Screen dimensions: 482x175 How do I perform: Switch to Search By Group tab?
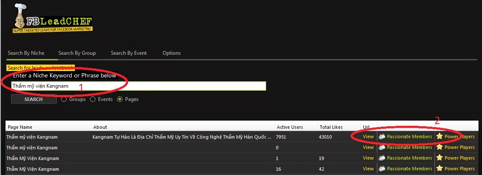coord(77,53)
